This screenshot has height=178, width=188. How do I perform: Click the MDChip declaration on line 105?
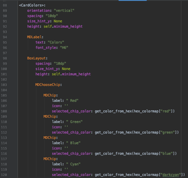click(50, 95)
